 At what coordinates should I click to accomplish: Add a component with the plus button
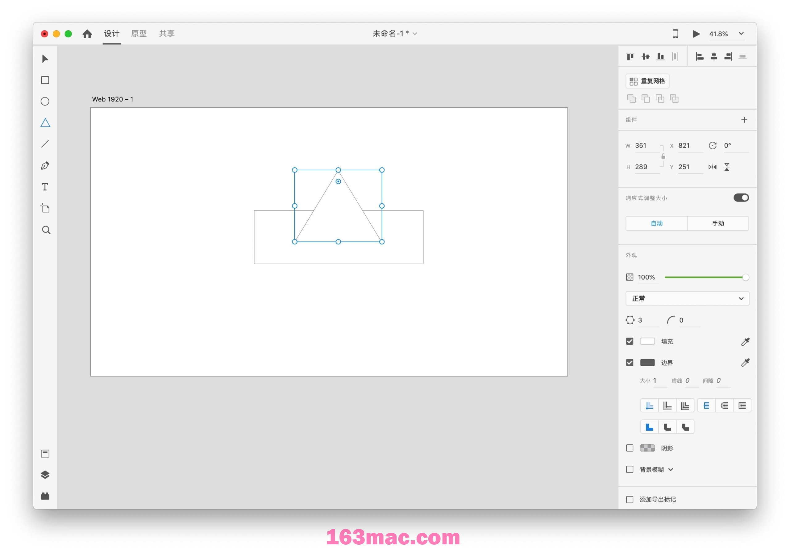(744, 120)
